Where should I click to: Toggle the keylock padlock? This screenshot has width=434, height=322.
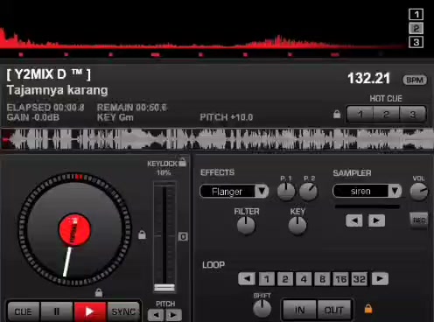pos(182,162)
